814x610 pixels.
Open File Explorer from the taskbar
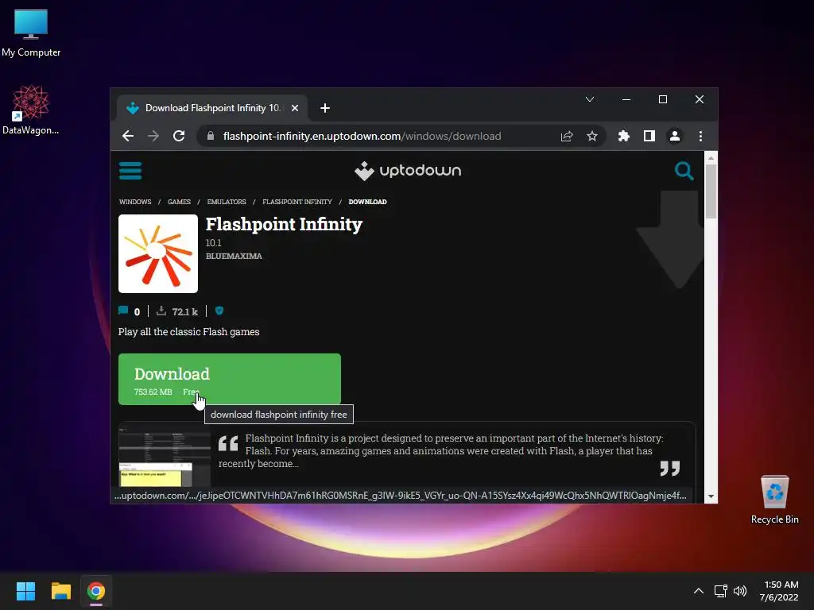[x=60, y=591]
